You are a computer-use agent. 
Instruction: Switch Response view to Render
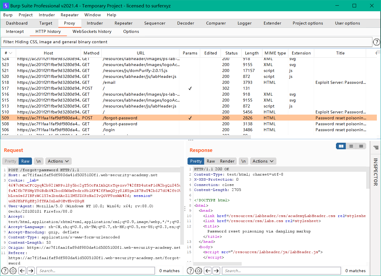click(x=227, y=161)
